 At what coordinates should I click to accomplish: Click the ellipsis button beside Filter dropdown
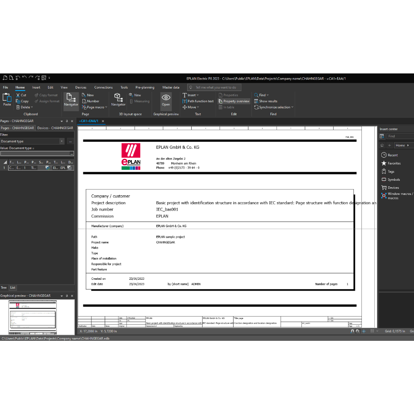point(70,142)
